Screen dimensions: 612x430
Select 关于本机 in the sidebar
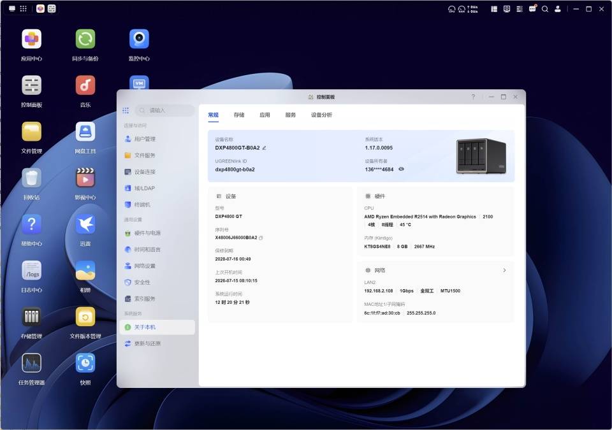157,327
